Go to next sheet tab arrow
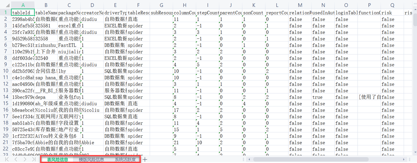The height and width of the screenshot is (163, 417). click(25, 159)
